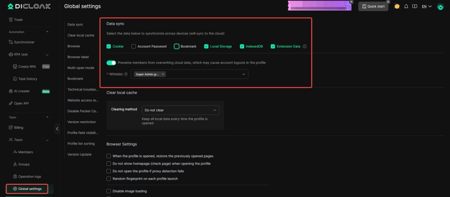Viewport: 450px width, 197px height.
Task: Click the Whitelist help icon
Action: [126, 74]
